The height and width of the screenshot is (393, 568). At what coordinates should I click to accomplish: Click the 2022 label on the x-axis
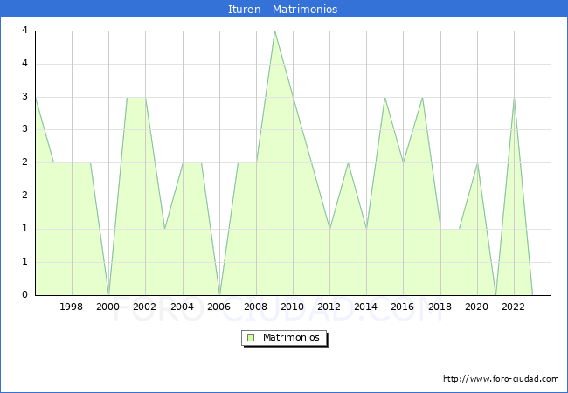514,307
